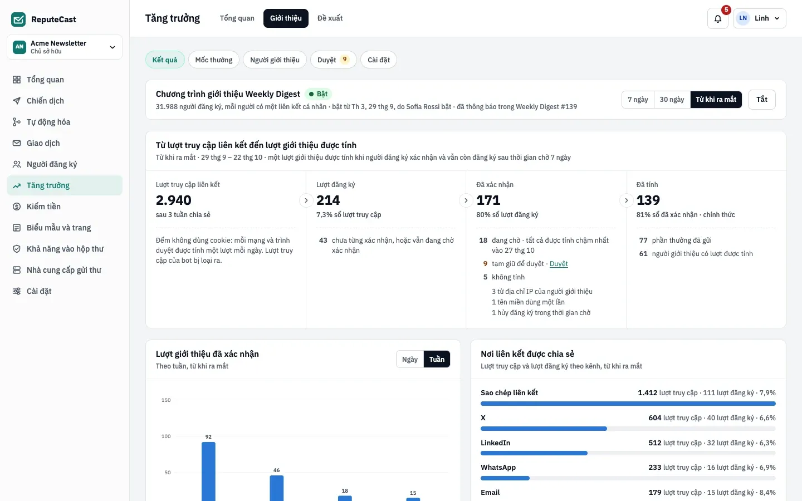The width and height of the screenshot is (802, 501).
Task: Click the WhatsApp channel row label
Action: pyautogui.click(x=498, y=468)
